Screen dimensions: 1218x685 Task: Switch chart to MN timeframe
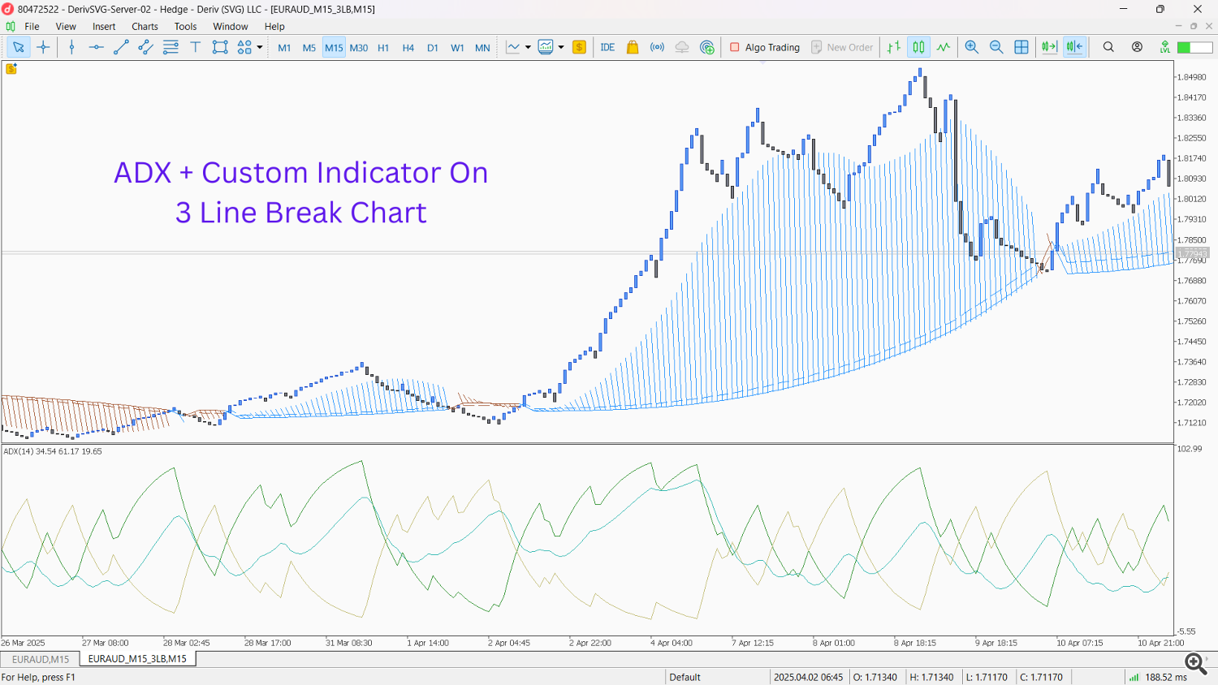pyautogui.click(x=482, y=48)
